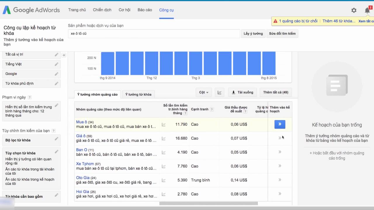Open the notifications bell icon
374x210 pixels.
[367, 10]
